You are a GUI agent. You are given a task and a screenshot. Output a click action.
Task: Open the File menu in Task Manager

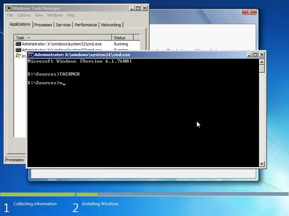click(10, 15)
